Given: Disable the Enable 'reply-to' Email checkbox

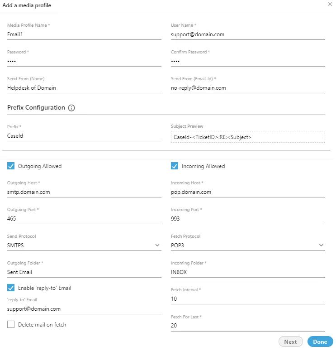Looking at the screenshot, I should click(11, 288).
